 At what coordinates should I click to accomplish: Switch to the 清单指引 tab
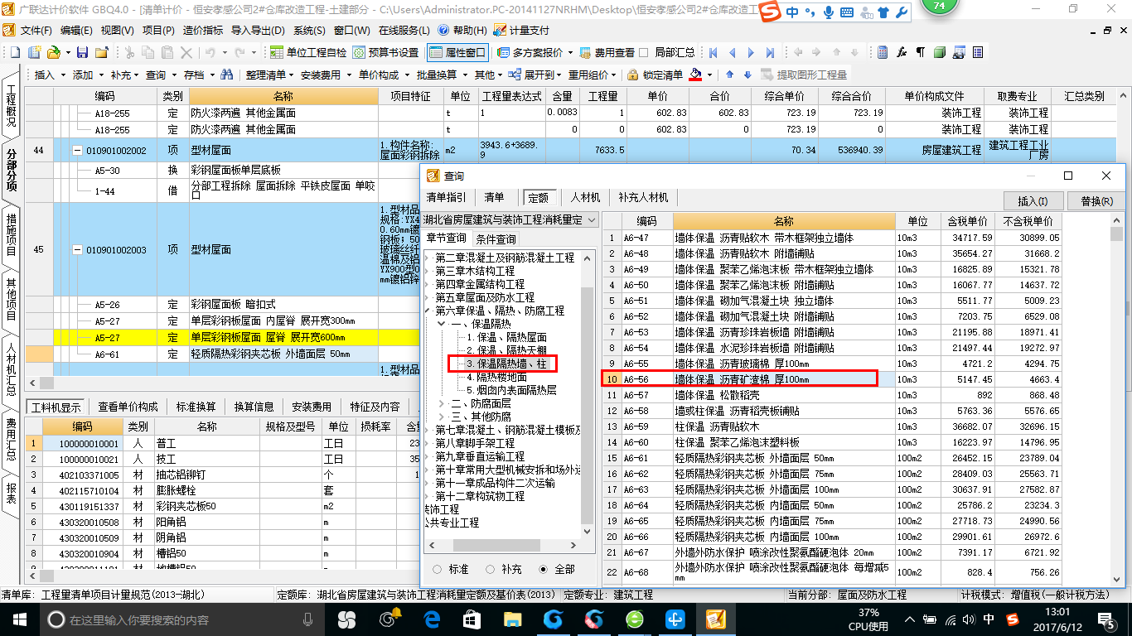coord(446,198)
